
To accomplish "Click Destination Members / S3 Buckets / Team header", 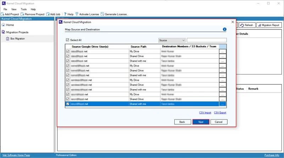I will (x=189, y=47).
